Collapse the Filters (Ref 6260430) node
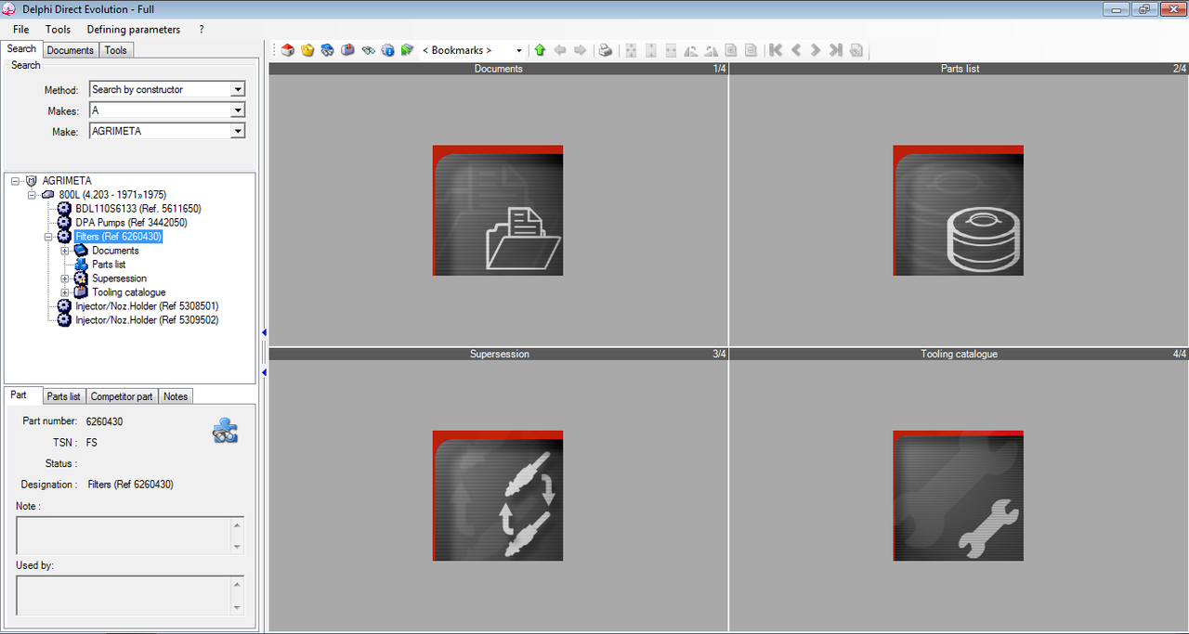 click(48, 237)
